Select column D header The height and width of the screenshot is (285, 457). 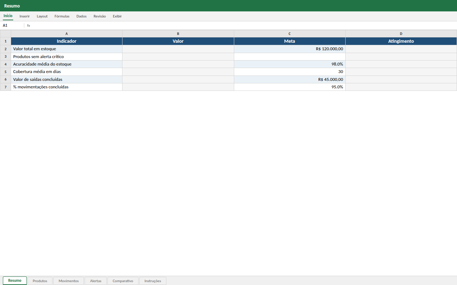[x=401, y=34]
